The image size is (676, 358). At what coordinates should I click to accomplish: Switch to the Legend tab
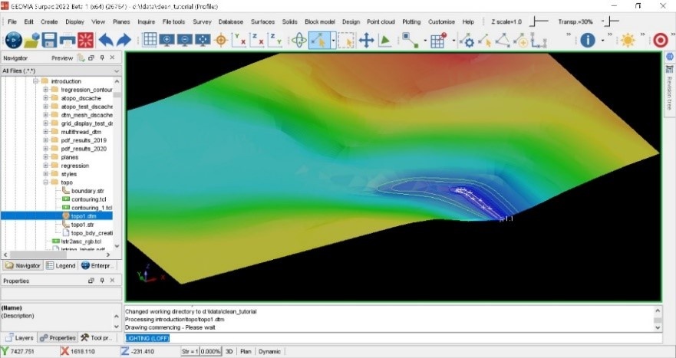(61, 266)
